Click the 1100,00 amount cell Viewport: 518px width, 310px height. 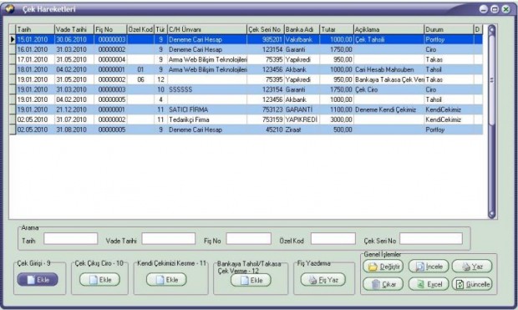[337, 109]
